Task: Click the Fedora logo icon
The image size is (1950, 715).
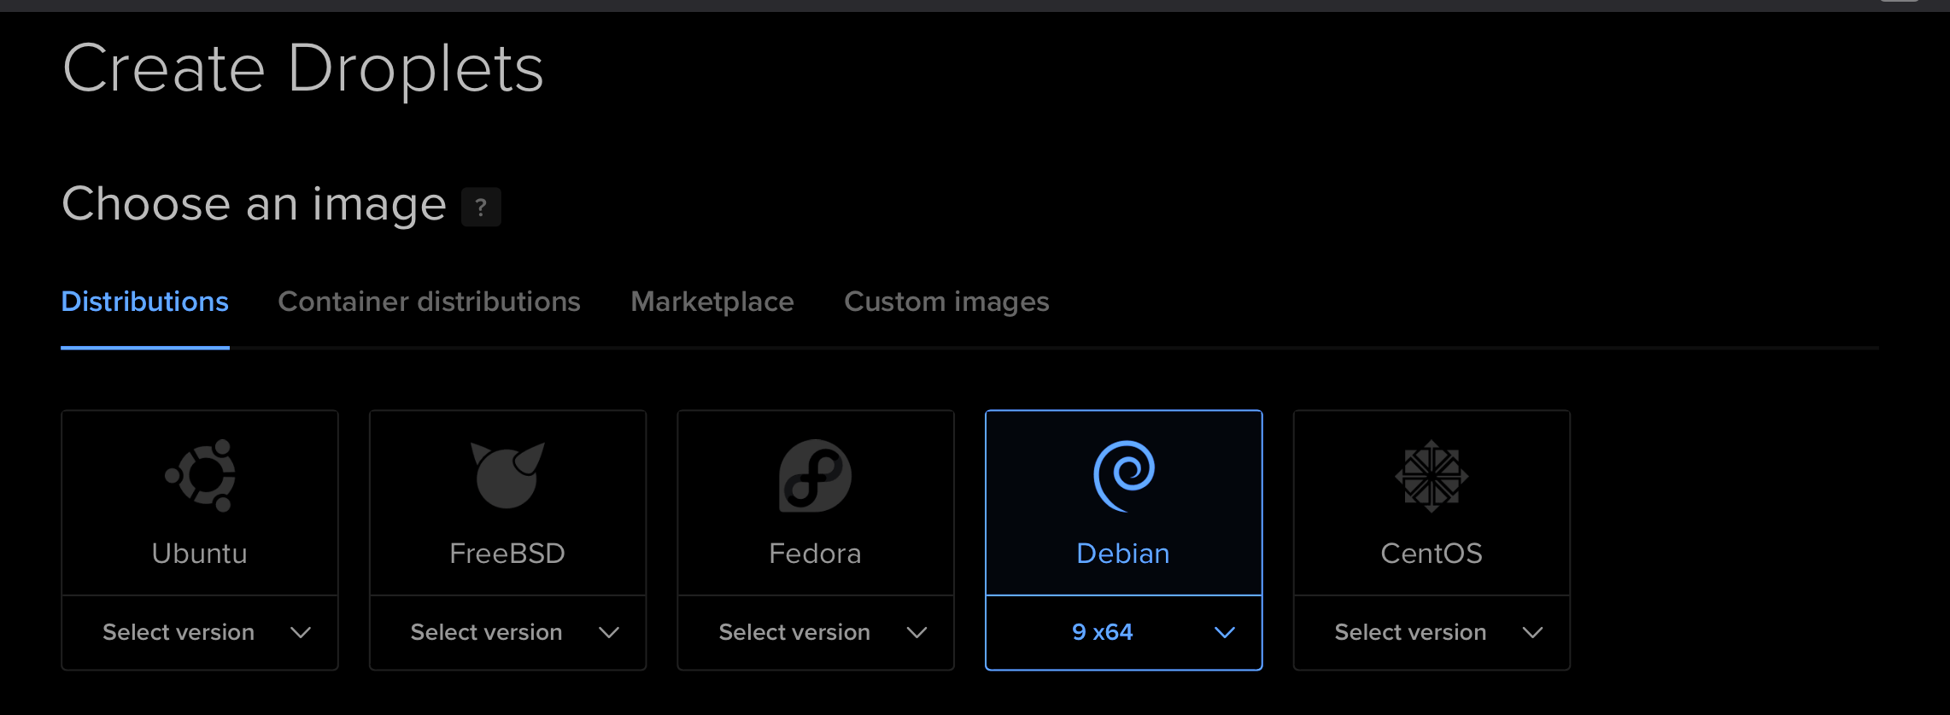Action: point(815,475)
